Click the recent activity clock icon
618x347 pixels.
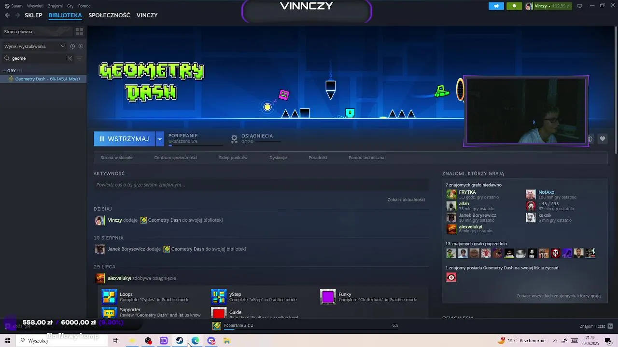point(72,46)
